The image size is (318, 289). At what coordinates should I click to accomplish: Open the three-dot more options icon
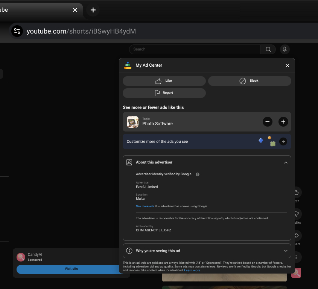coord(297,257)
